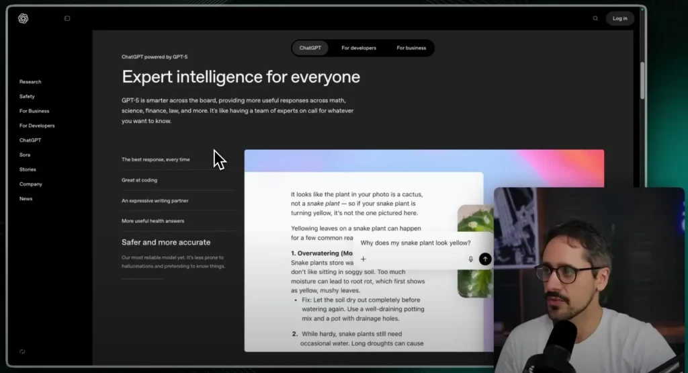This screenshot has height=373, width=688.
Task: Click the page vertical scrollbar
Action: [642, 81]
